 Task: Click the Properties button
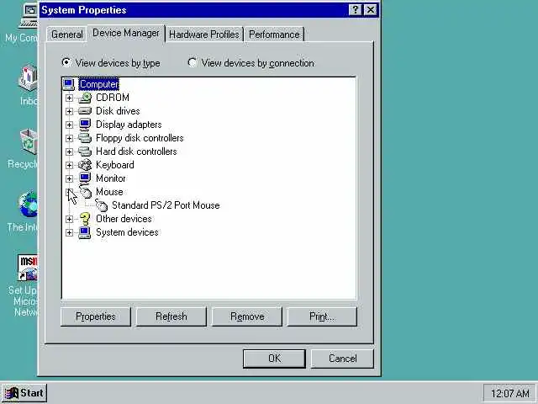[96, 316]
